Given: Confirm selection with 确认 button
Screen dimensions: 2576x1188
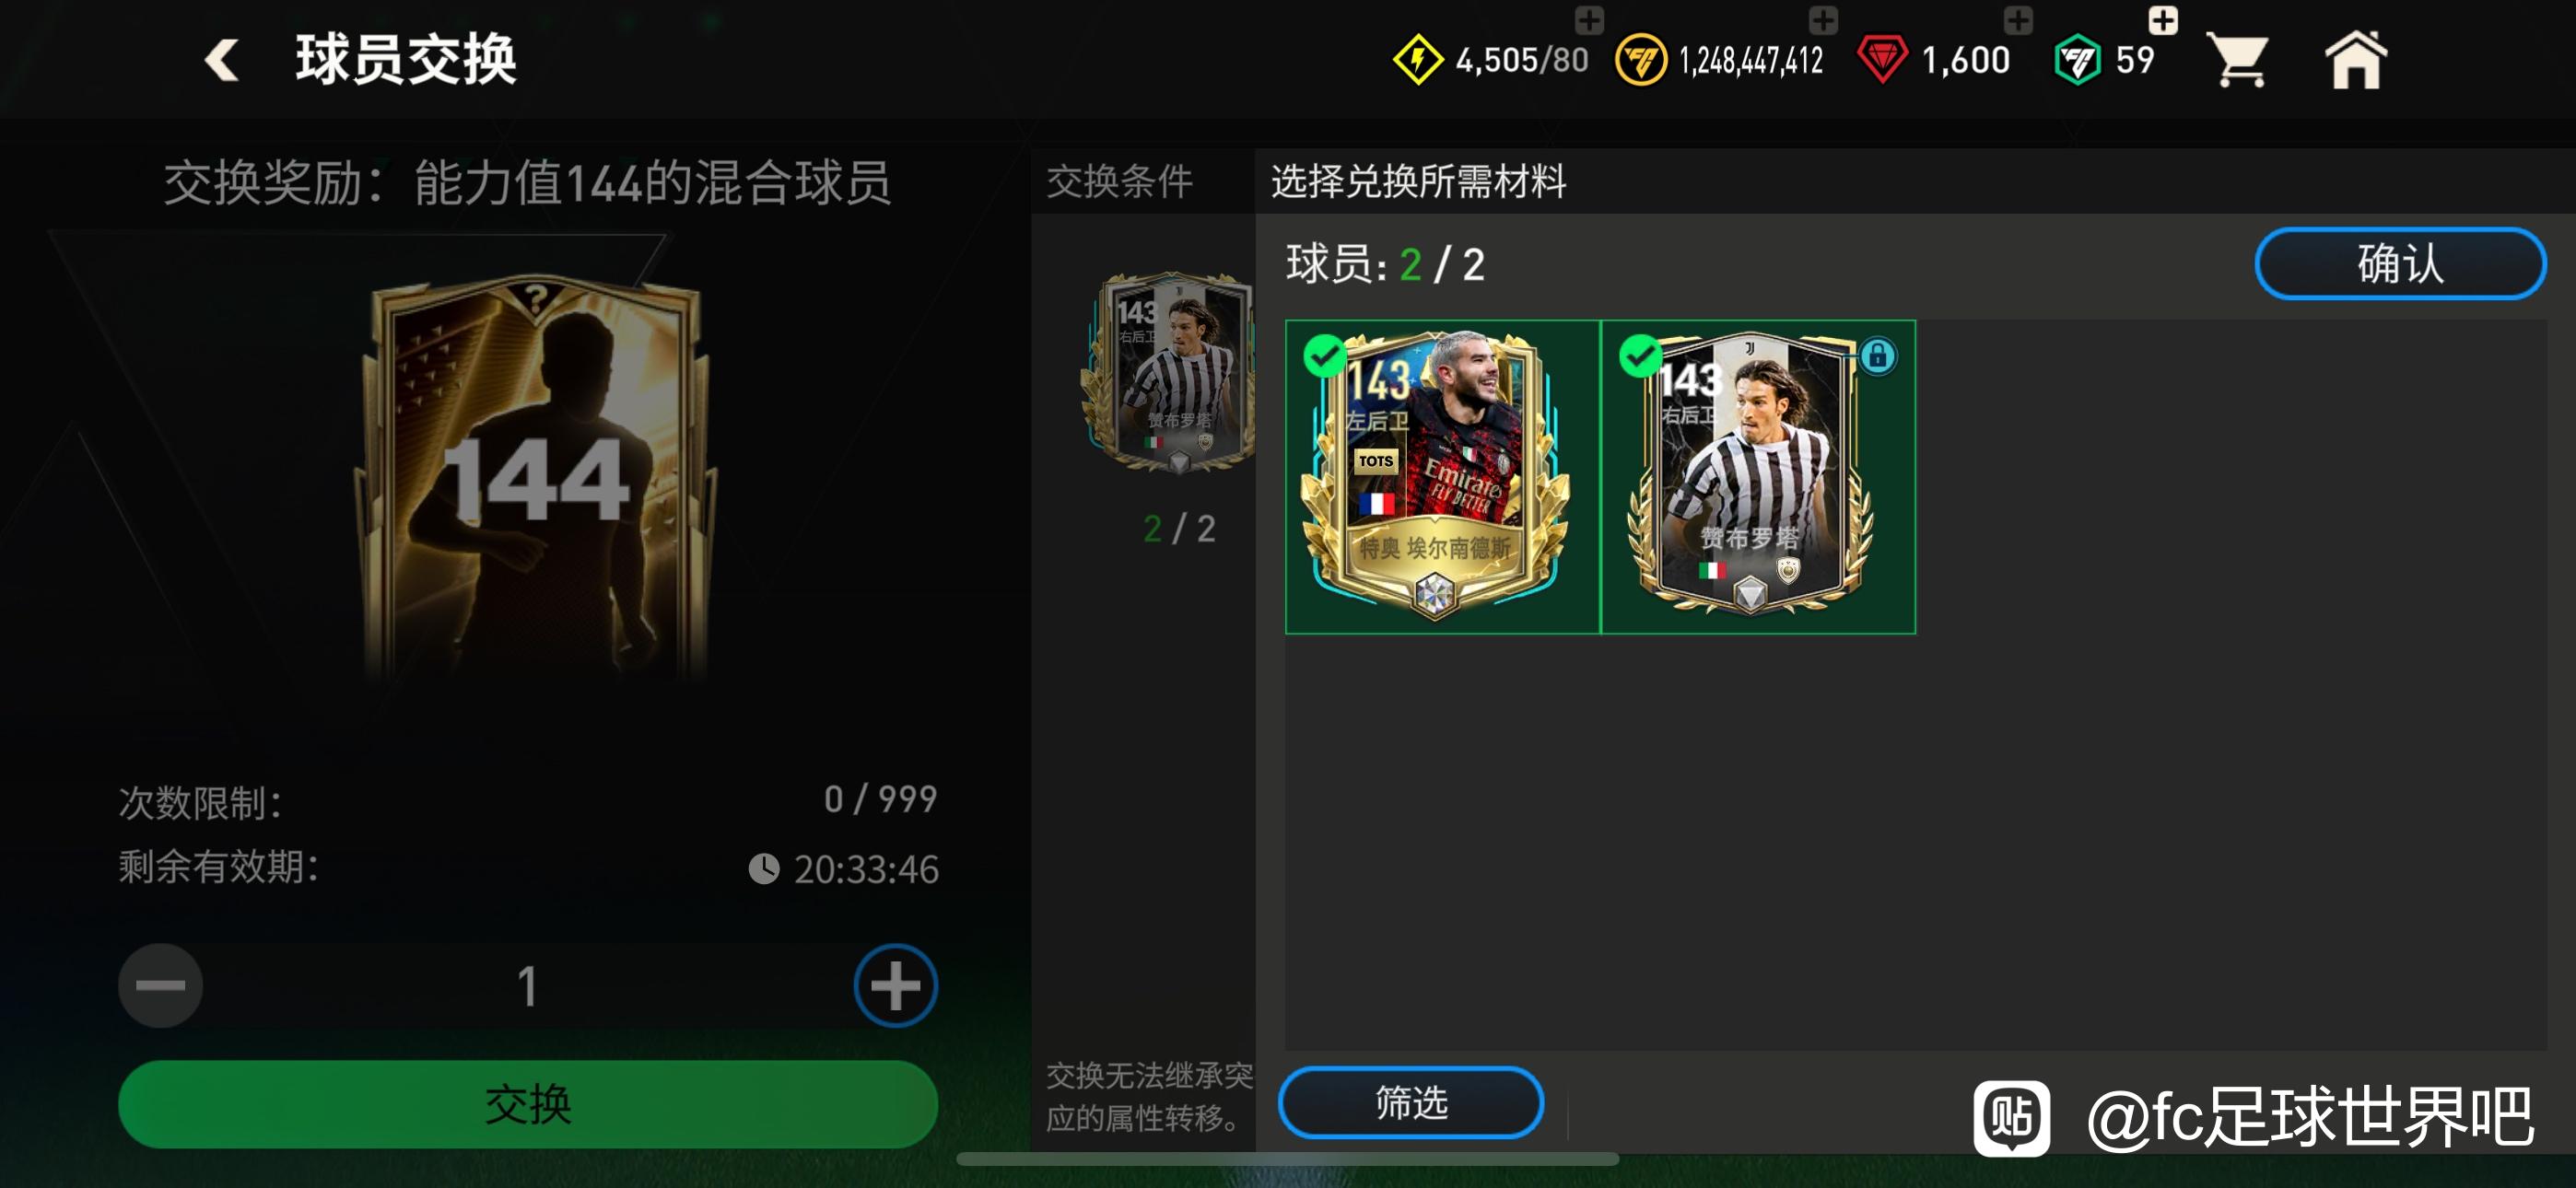Looking at the screenshot, I should tap(2400, 264).
